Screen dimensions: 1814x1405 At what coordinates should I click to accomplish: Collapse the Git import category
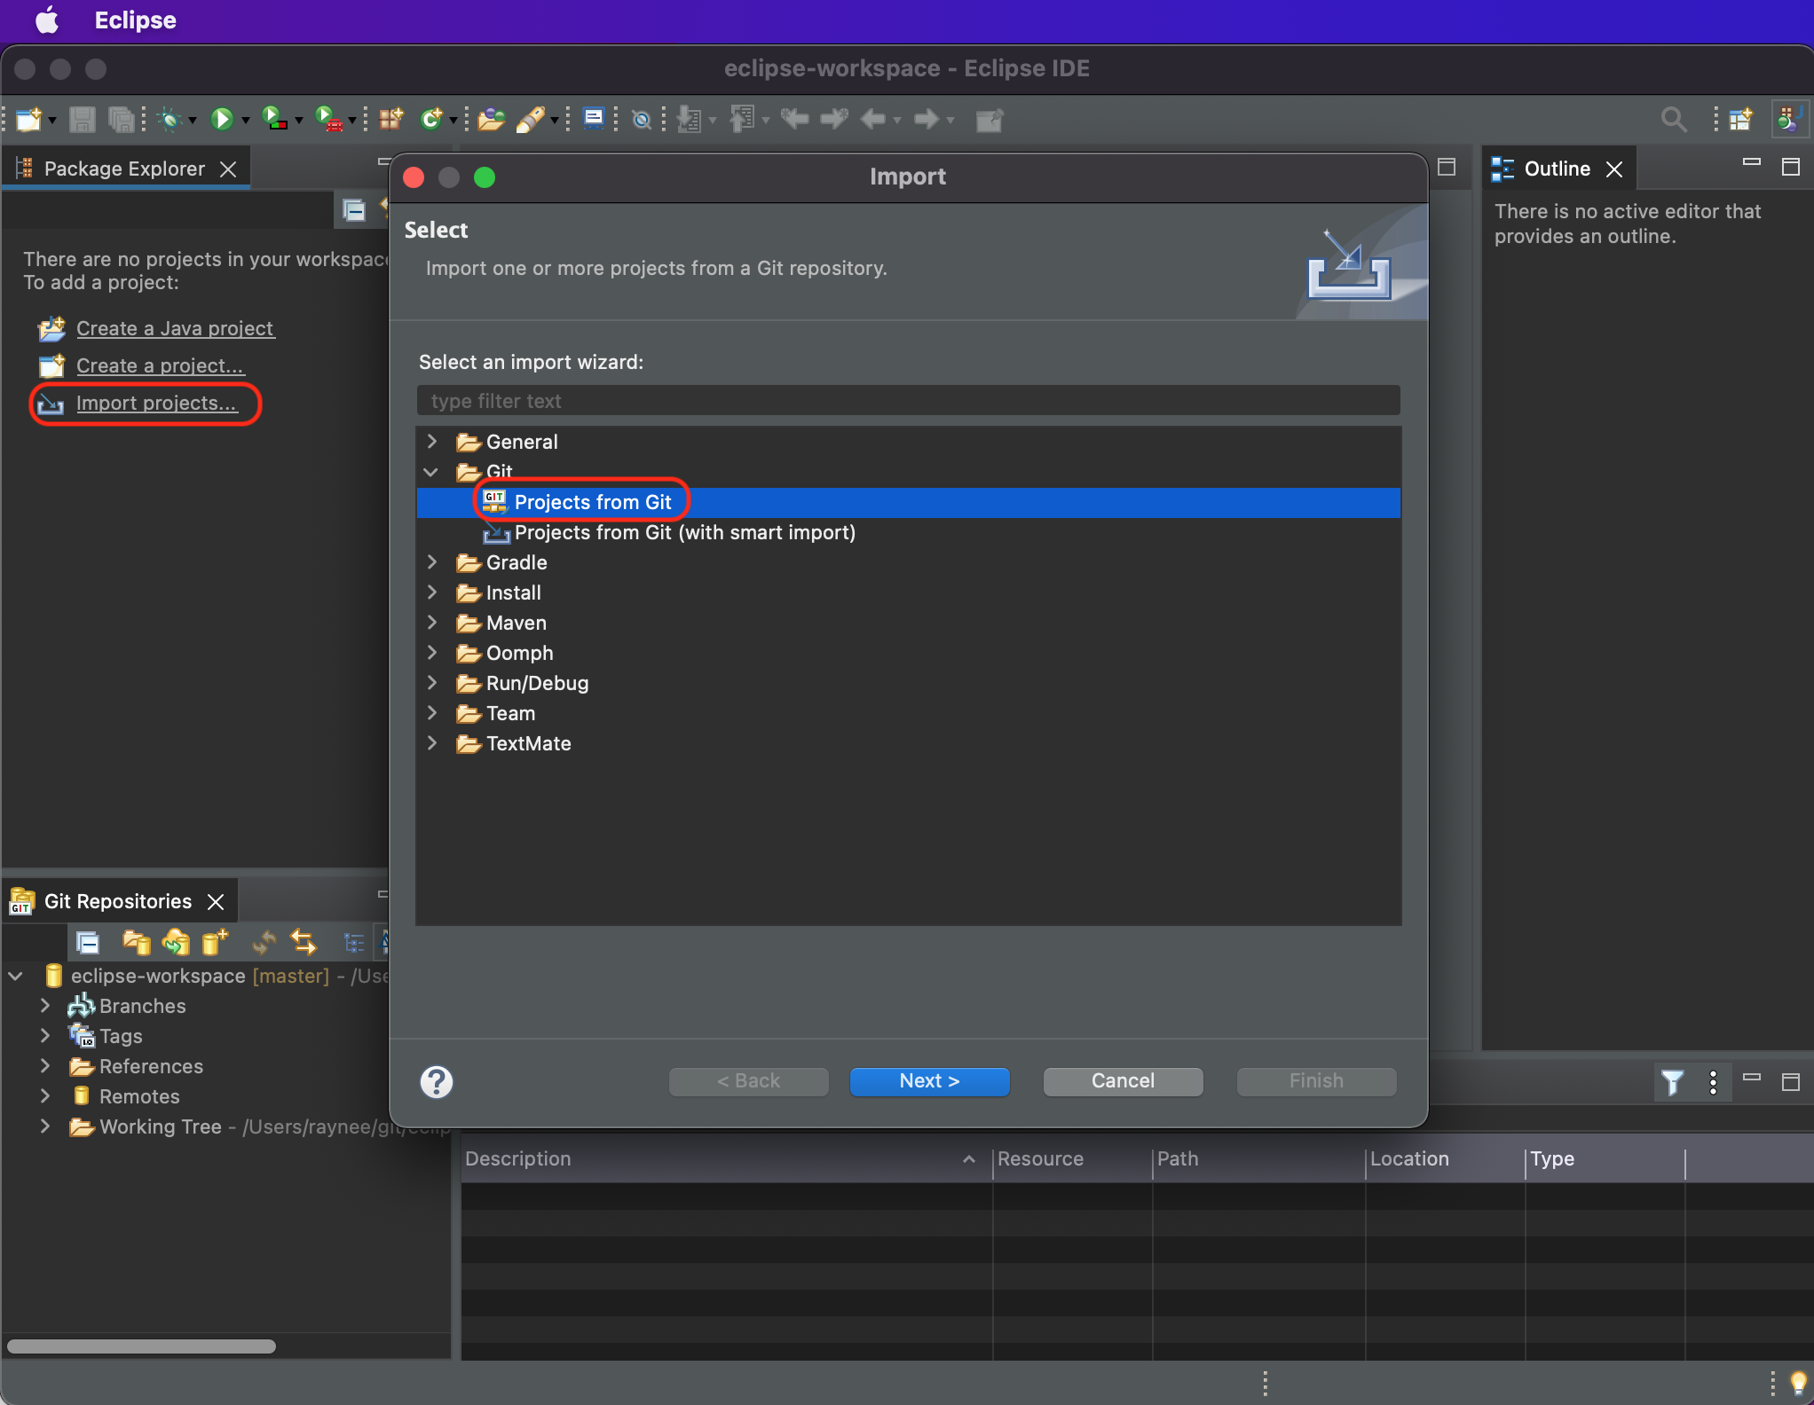[432, 472]
